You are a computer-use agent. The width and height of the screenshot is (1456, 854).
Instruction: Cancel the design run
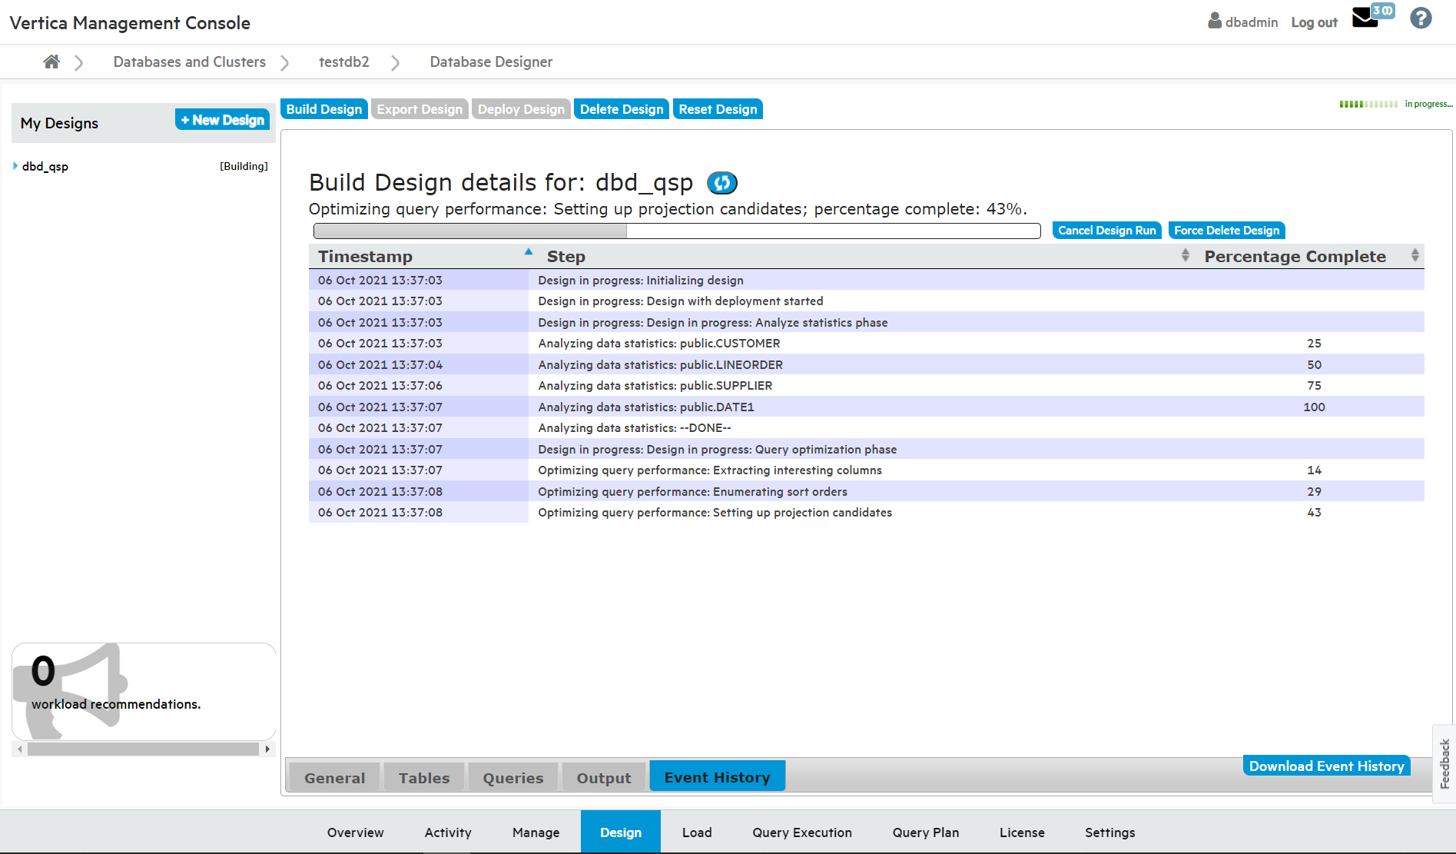coord(1106,231)
